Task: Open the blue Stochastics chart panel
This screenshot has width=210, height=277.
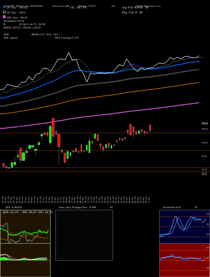Action: (184, 227)
